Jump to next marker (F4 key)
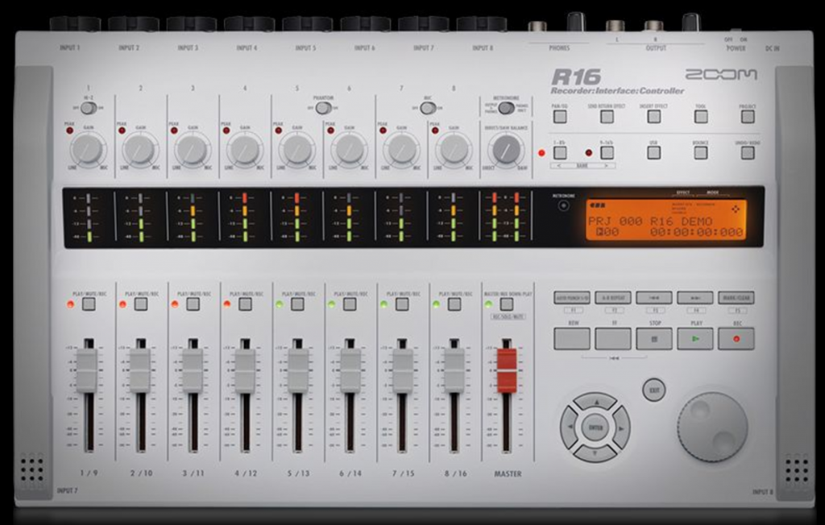The image size is (825, 525). pos(695,298)
